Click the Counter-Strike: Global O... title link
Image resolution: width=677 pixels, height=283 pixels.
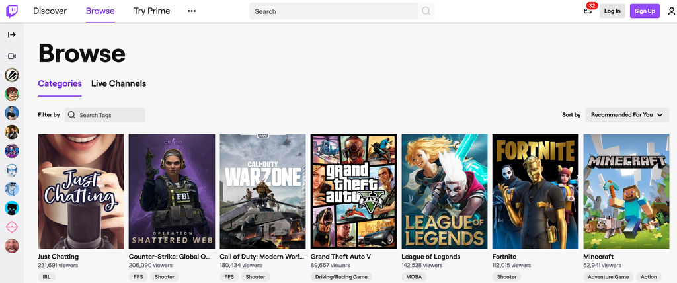coord(170,256)
